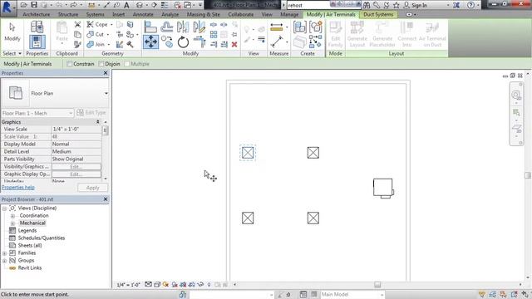Select the Mechanical tree item
The height and width of the screenshot is (299, 532).
pos(32,223)
